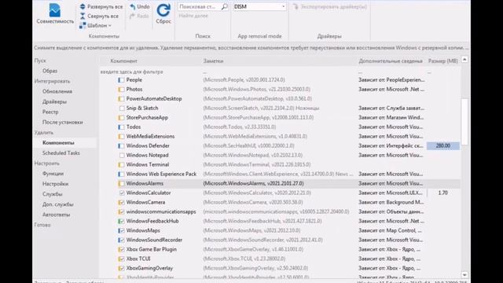The image size is (503, 283).
Task: Open the Совместимость compatibility tool
Action: (x=55, y=14)
